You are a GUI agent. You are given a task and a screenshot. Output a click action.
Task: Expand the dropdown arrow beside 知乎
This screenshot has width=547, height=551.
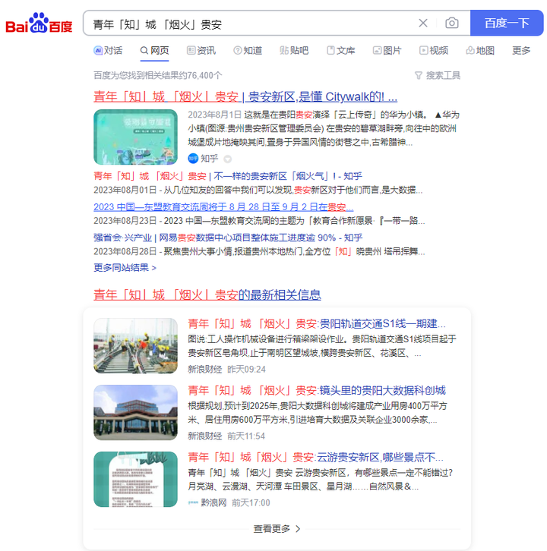click(228, 159)
